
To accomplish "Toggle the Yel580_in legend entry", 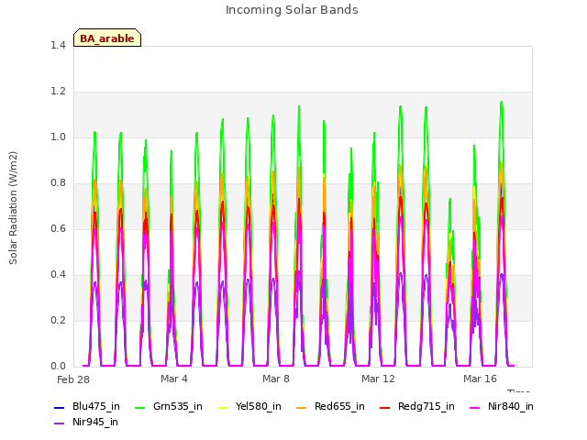I will [249, 407].
